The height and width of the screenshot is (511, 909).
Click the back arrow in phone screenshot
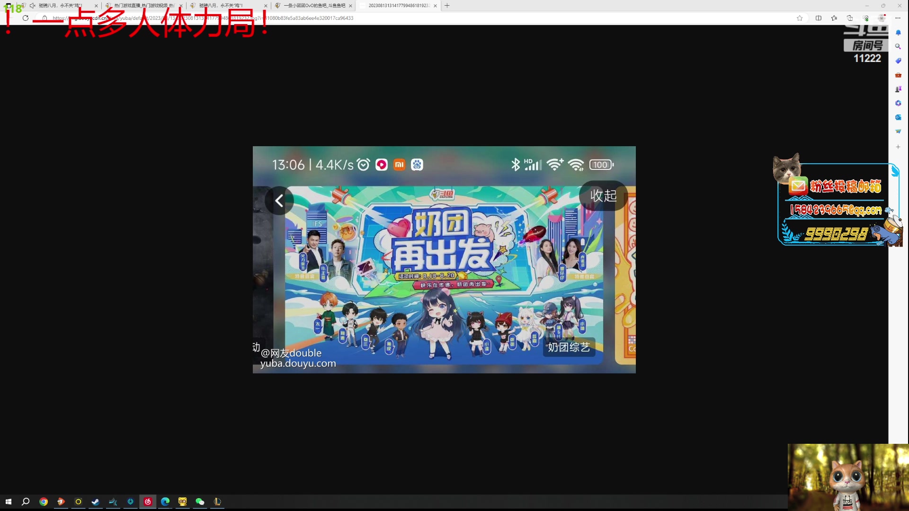coord(279,201)
